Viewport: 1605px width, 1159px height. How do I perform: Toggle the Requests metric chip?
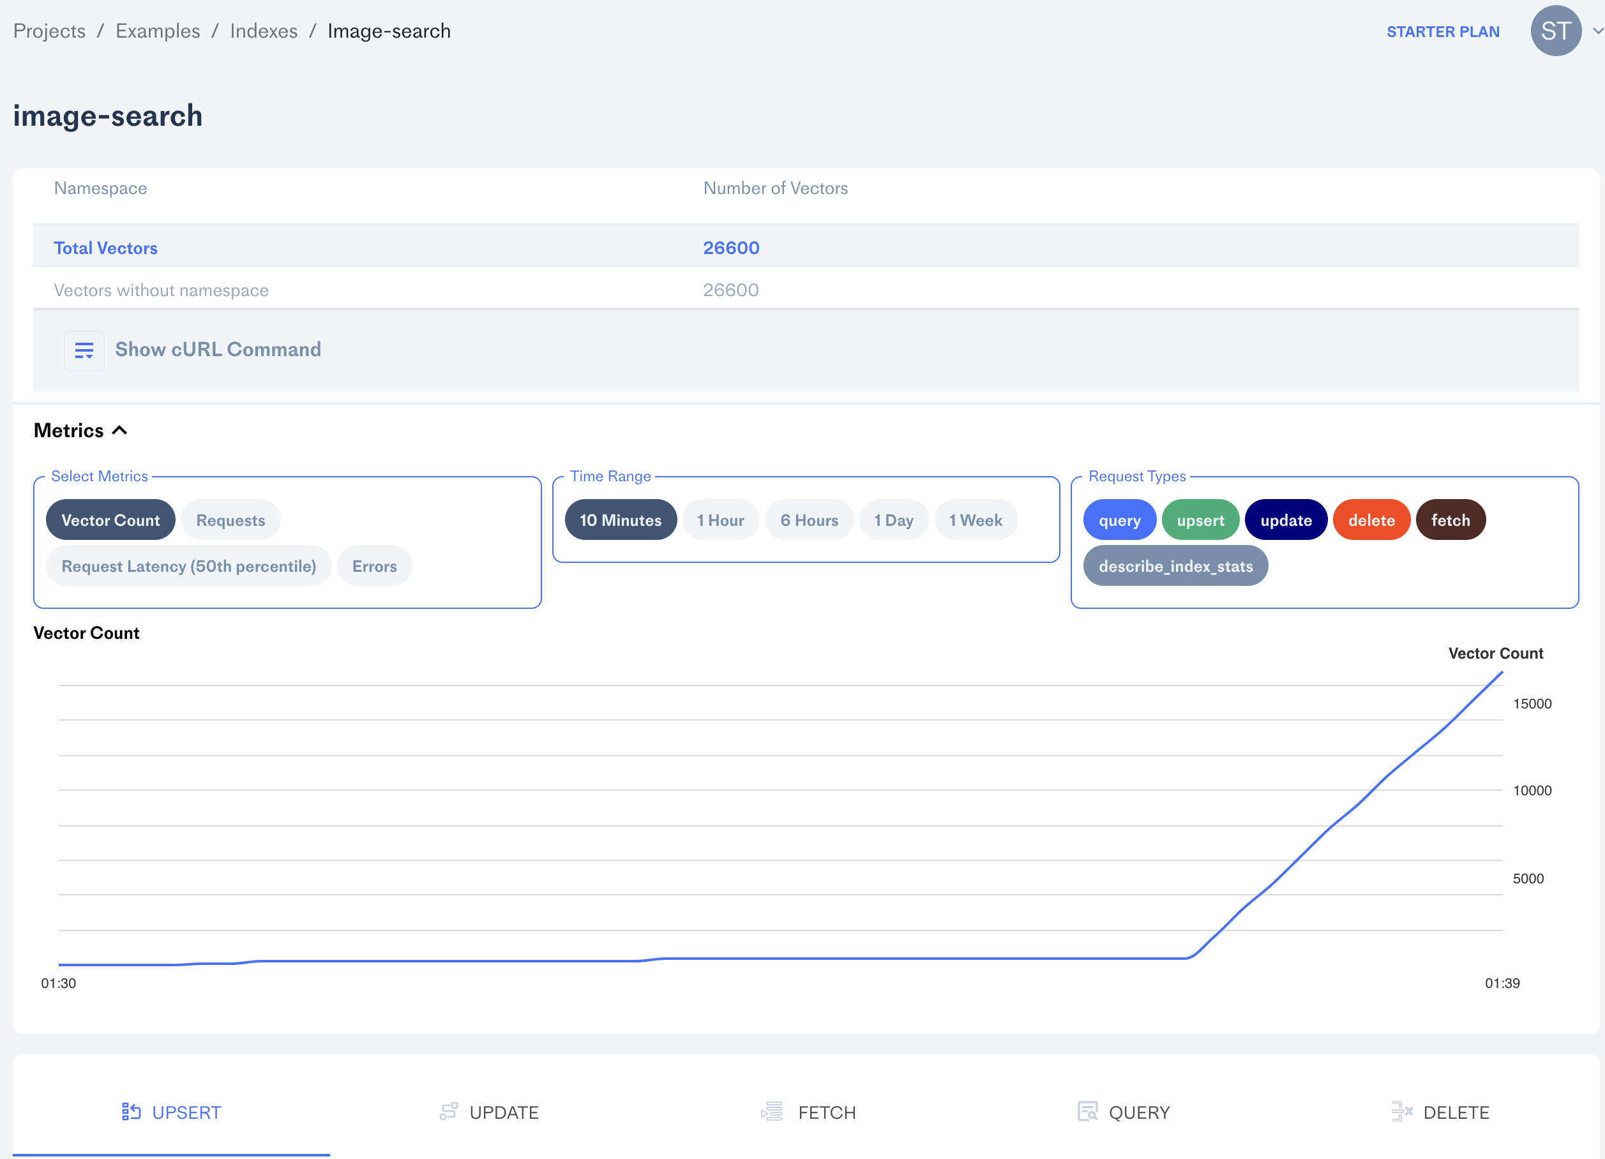[230, 520]
